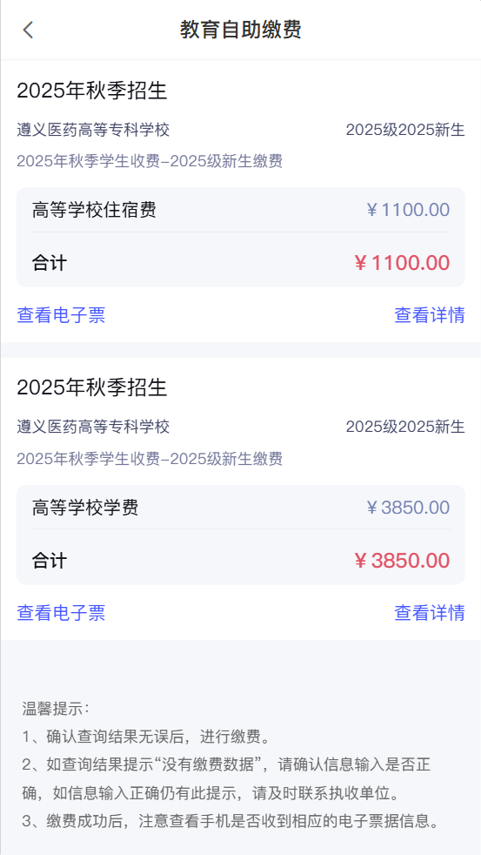Click 遵义医药高等专科学校 in the first card
Viewport: 481px width, 855px height.
point(93,130)
